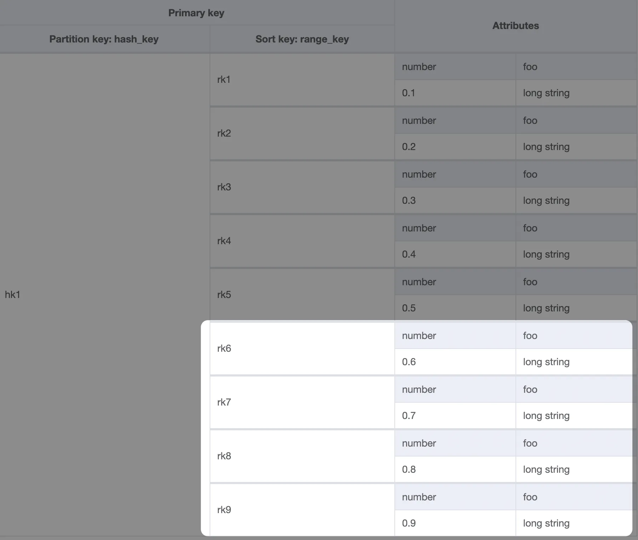Click the rk5 sort key cell
The image size is (638, 540).
point(224,295)
